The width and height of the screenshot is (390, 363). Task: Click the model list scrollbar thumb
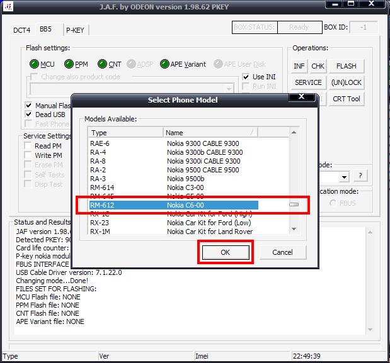point(294,204)
